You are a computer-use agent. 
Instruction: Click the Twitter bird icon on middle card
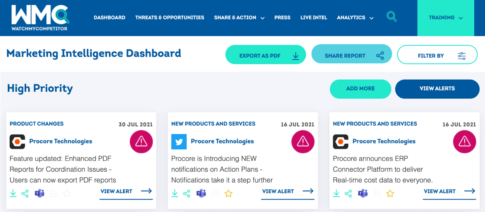coord(179,142)
